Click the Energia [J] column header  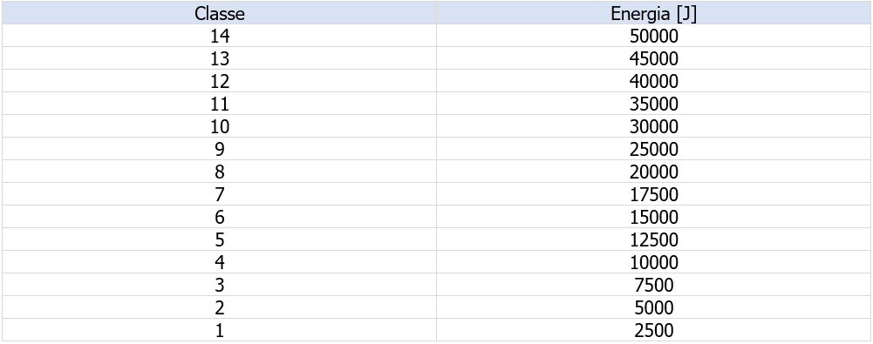click(x=653, y=13)
